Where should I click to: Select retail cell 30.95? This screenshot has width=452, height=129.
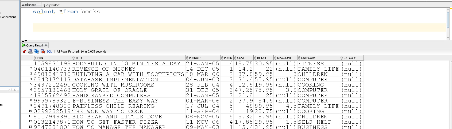point(264,64)
